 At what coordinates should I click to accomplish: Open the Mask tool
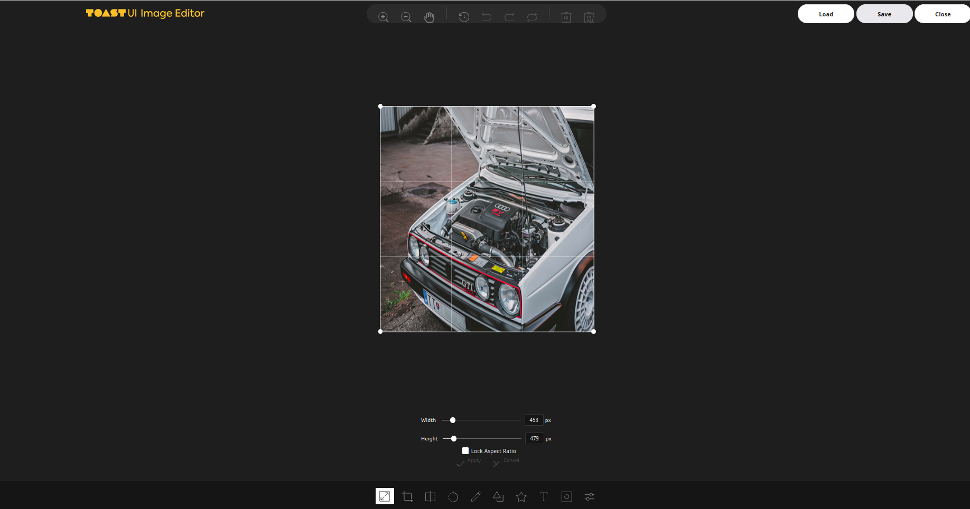tap(566, 496)
